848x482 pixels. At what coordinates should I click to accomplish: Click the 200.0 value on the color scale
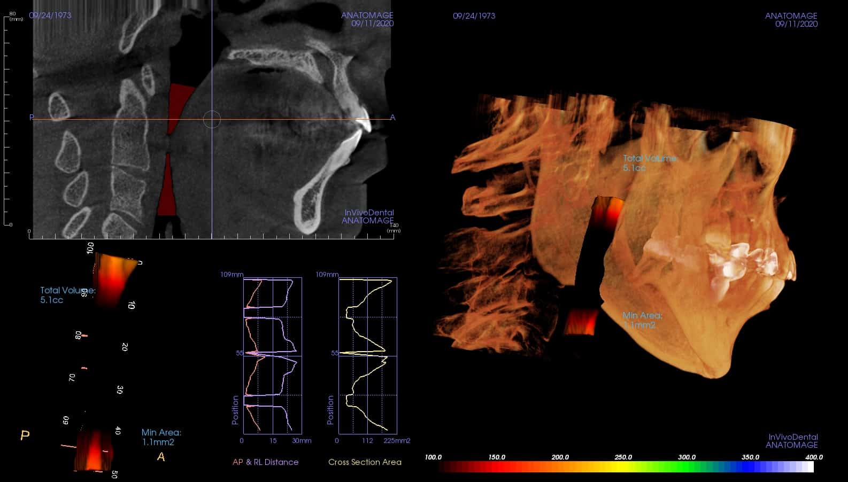tap(560, 457)
